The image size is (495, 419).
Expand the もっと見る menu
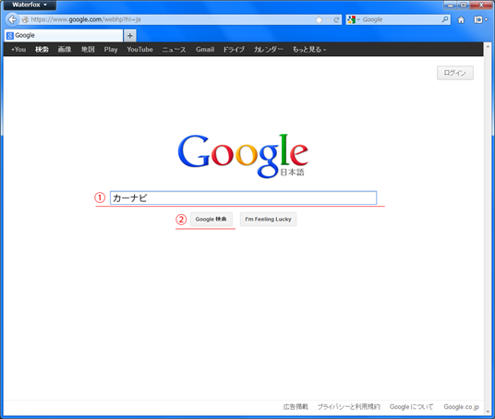coord(309,50)
